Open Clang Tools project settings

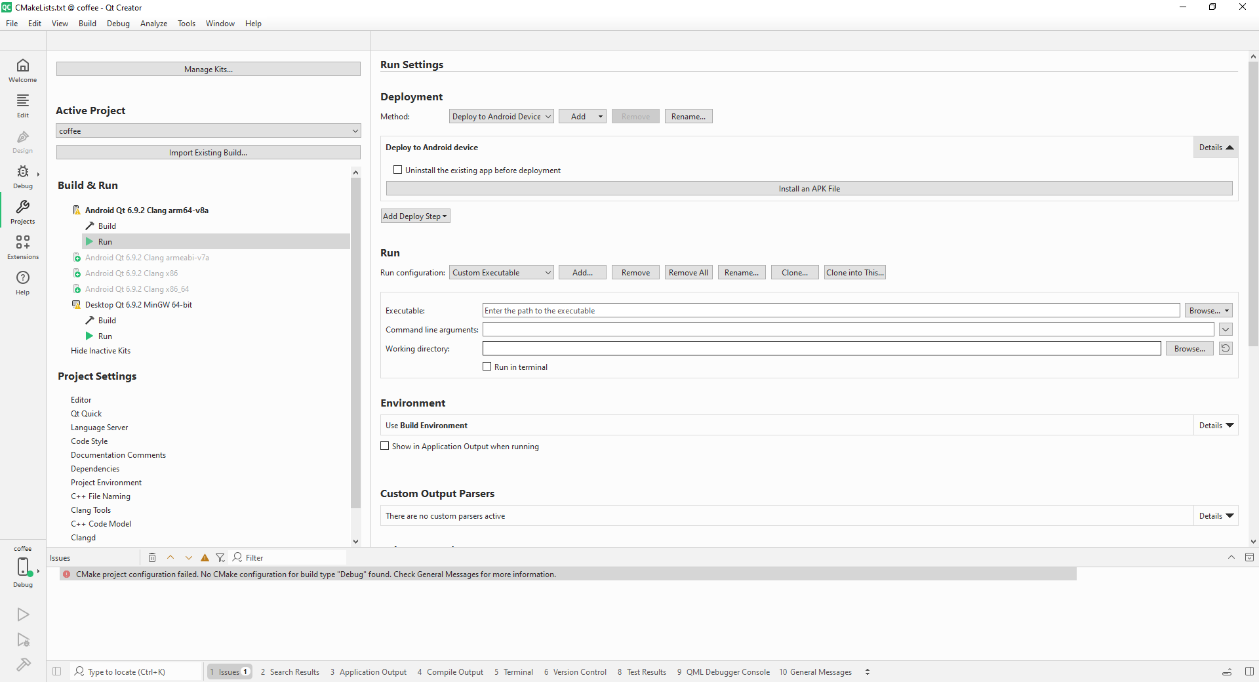coord(90,510)
